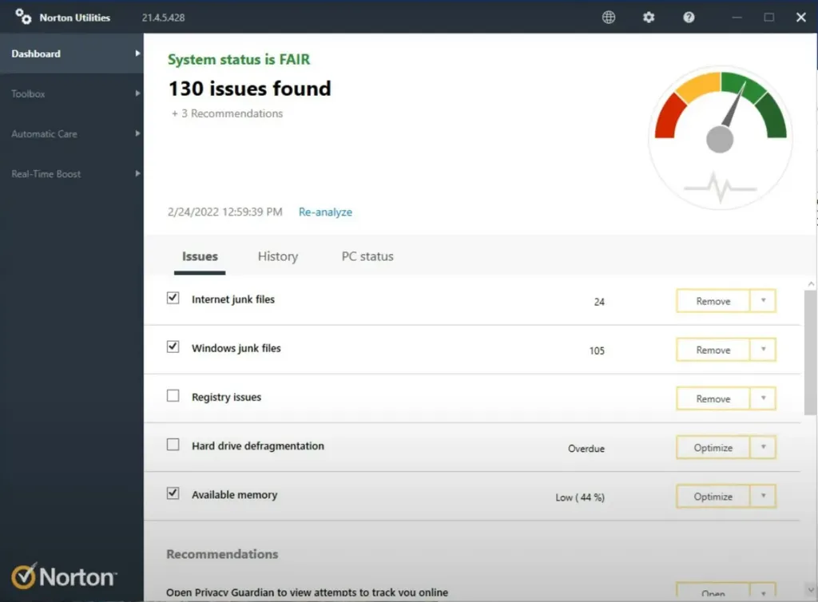
Task: Switch to the PC status tab
Action: 367,256
